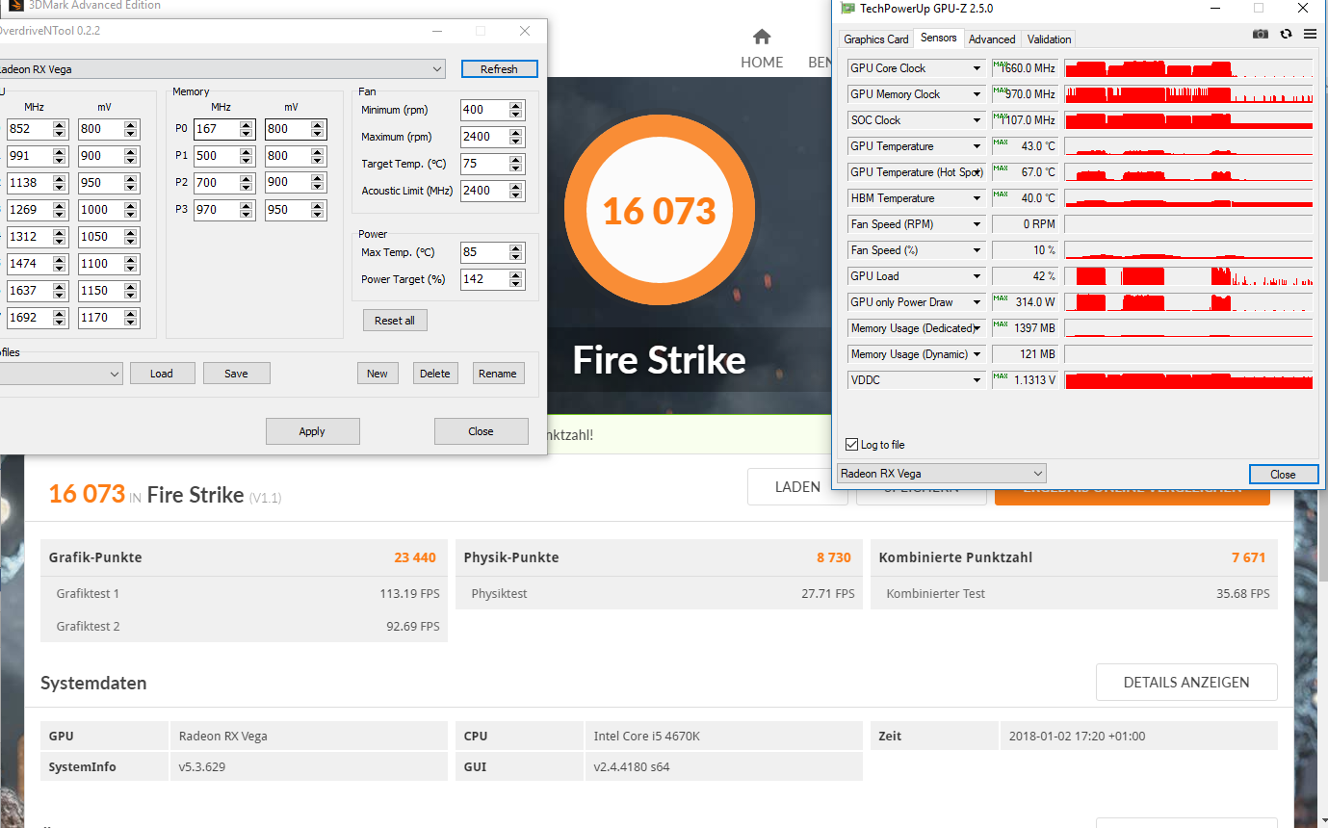Open VDDC sensor dropdown
The width and height of the screenshot is (1328, 828).
point(976,380)
